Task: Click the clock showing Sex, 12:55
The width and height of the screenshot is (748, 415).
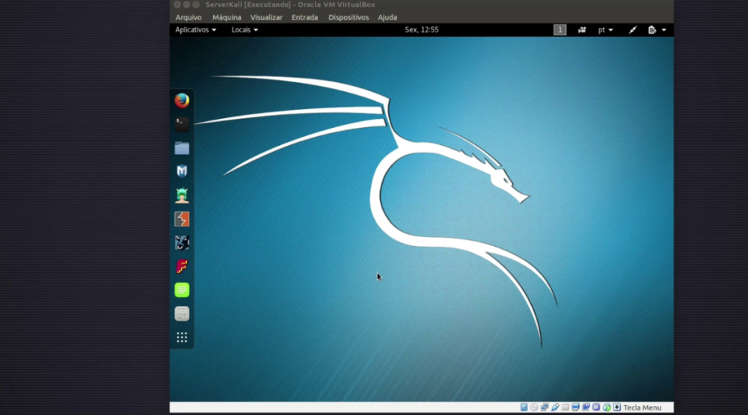Action: 421,30
